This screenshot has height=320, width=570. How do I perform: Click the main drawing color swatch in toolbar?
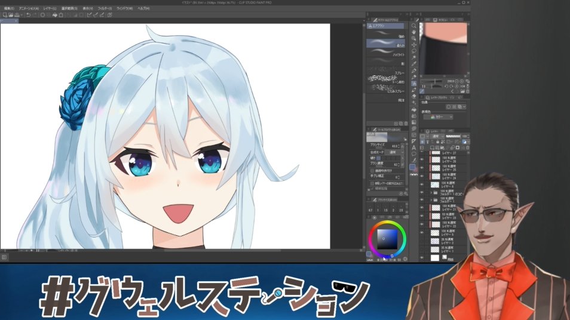pos(412,167)
